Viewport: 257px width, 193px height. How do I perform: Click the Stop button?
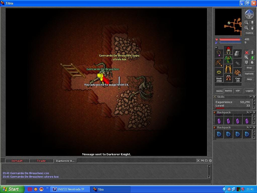point(249,68)
